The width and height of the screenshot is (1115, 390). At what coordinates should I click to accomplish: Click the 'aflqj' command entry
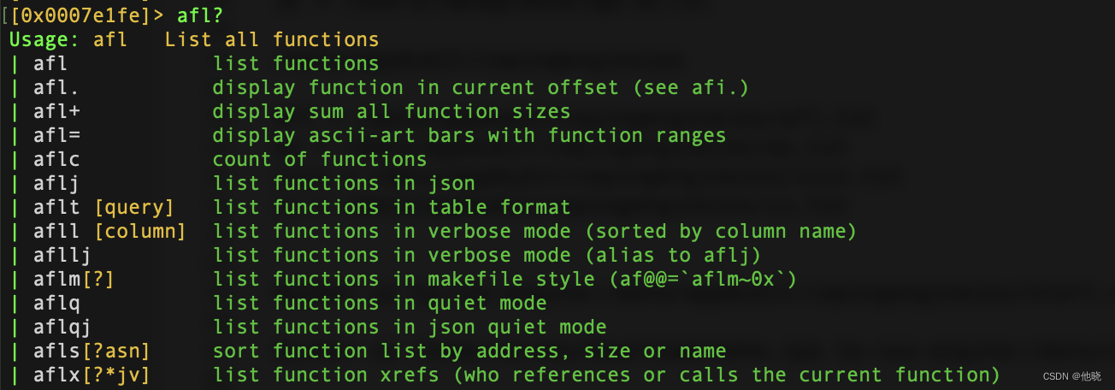coord(62,327)
